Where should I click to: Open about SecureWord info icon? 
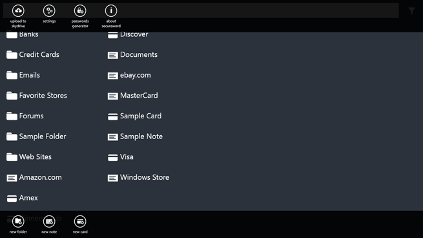[x=111, y=11]
